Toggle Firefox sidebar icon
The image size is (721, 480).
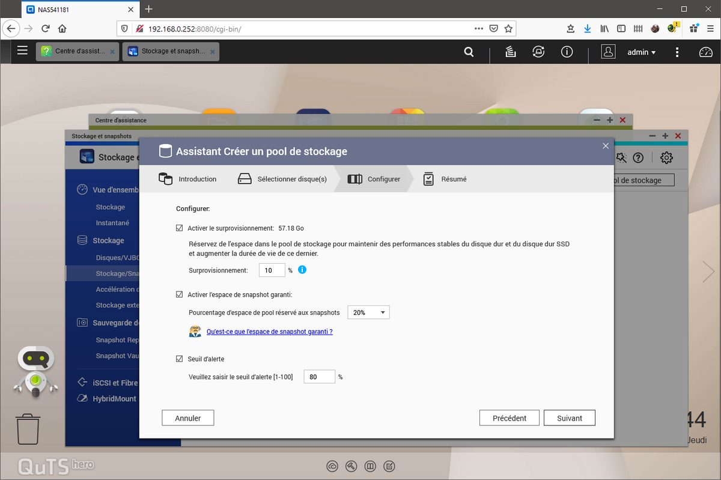tap(622, 28)
